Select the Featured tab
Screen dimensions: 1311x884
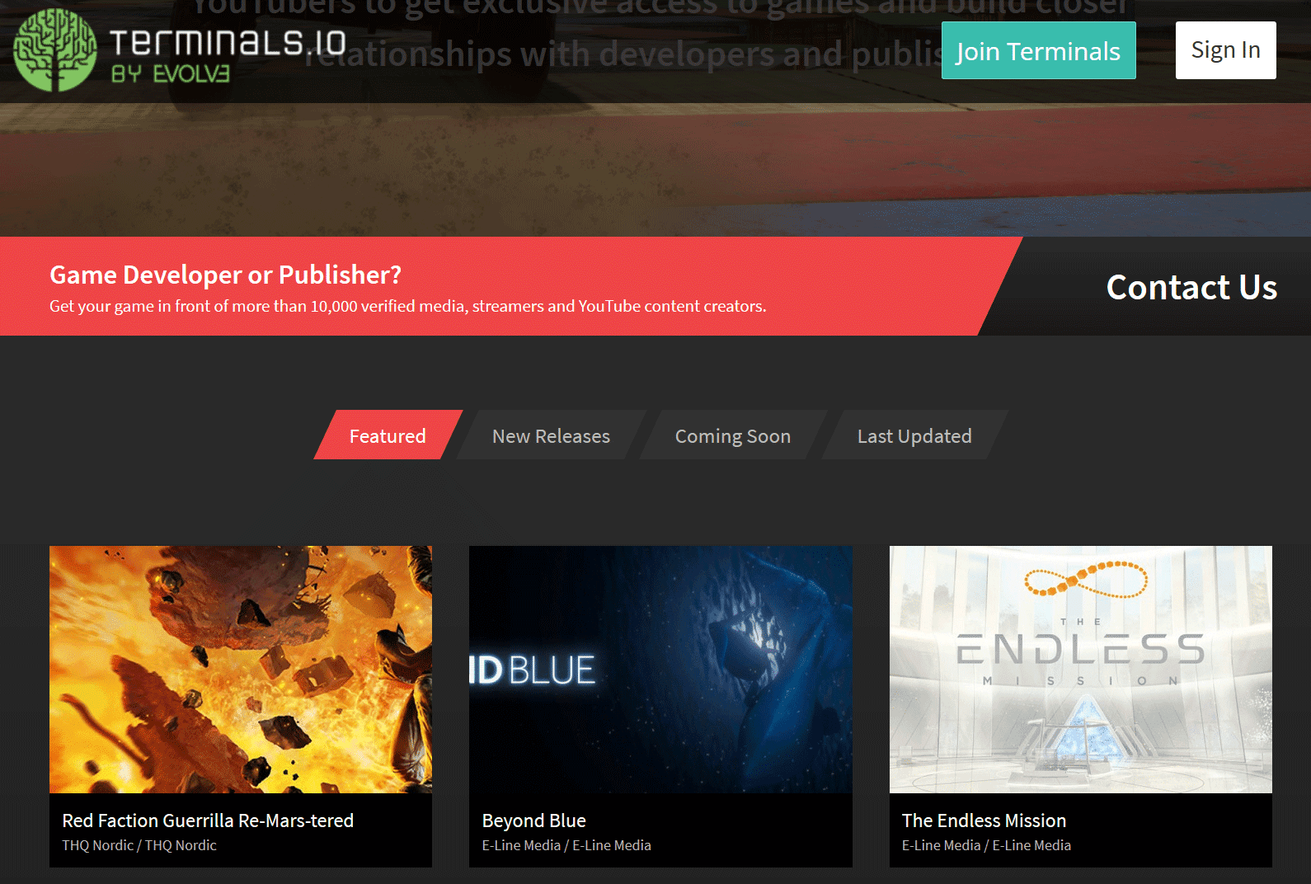tap(388, 435)
